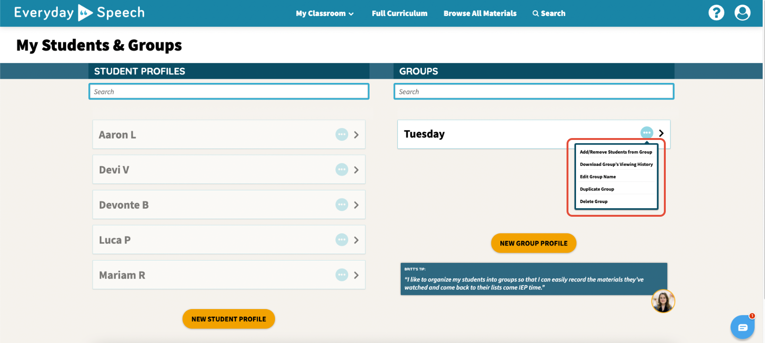Expand Aaron L profile chevron

click(x=356, y=135)
